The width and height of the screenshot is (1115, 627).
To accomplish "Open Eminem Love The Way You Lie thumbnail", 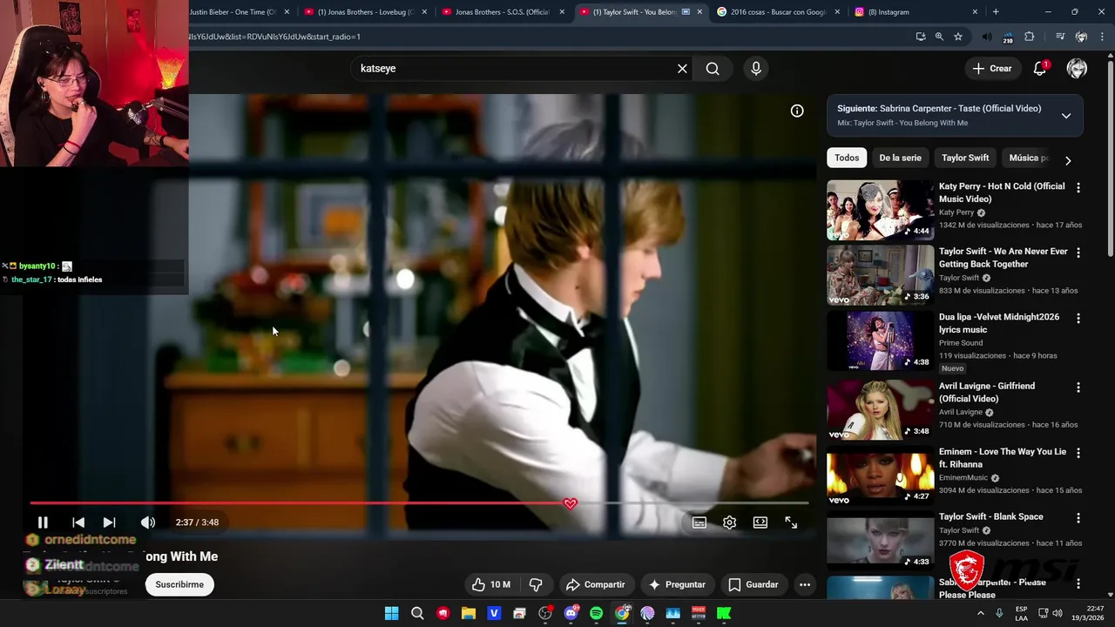I will (x=880, y=475).
